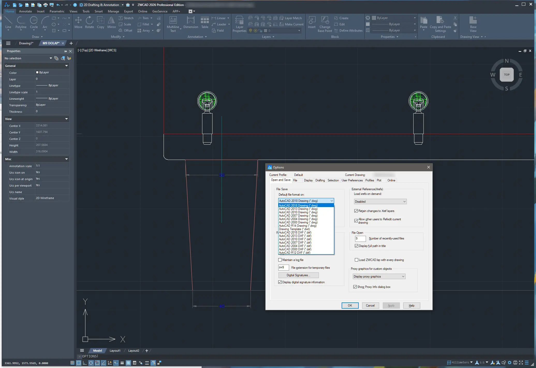Open the Annotate ribbon tab
The height and width of the screenshot is (368, 536).
(25, 11)
